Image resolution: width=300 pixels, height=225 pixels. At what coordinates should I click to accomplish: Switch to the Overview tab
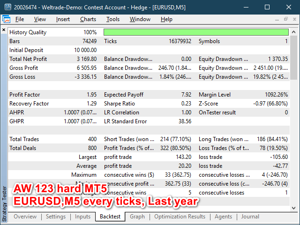pyautogui.click(x=25, y=217)
